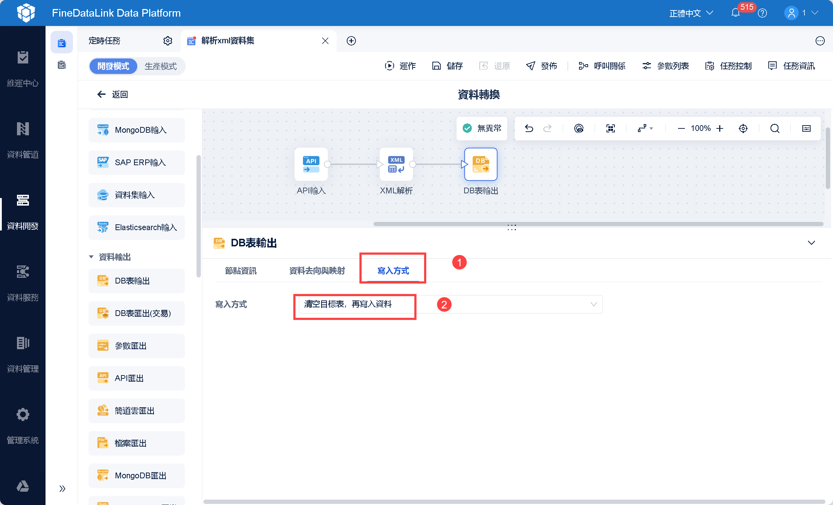The height and width of the screenshot is (505, 833).
Task: Click the keyboard shortcuts icon in toolbar
Action: click(x=806, y=128)
